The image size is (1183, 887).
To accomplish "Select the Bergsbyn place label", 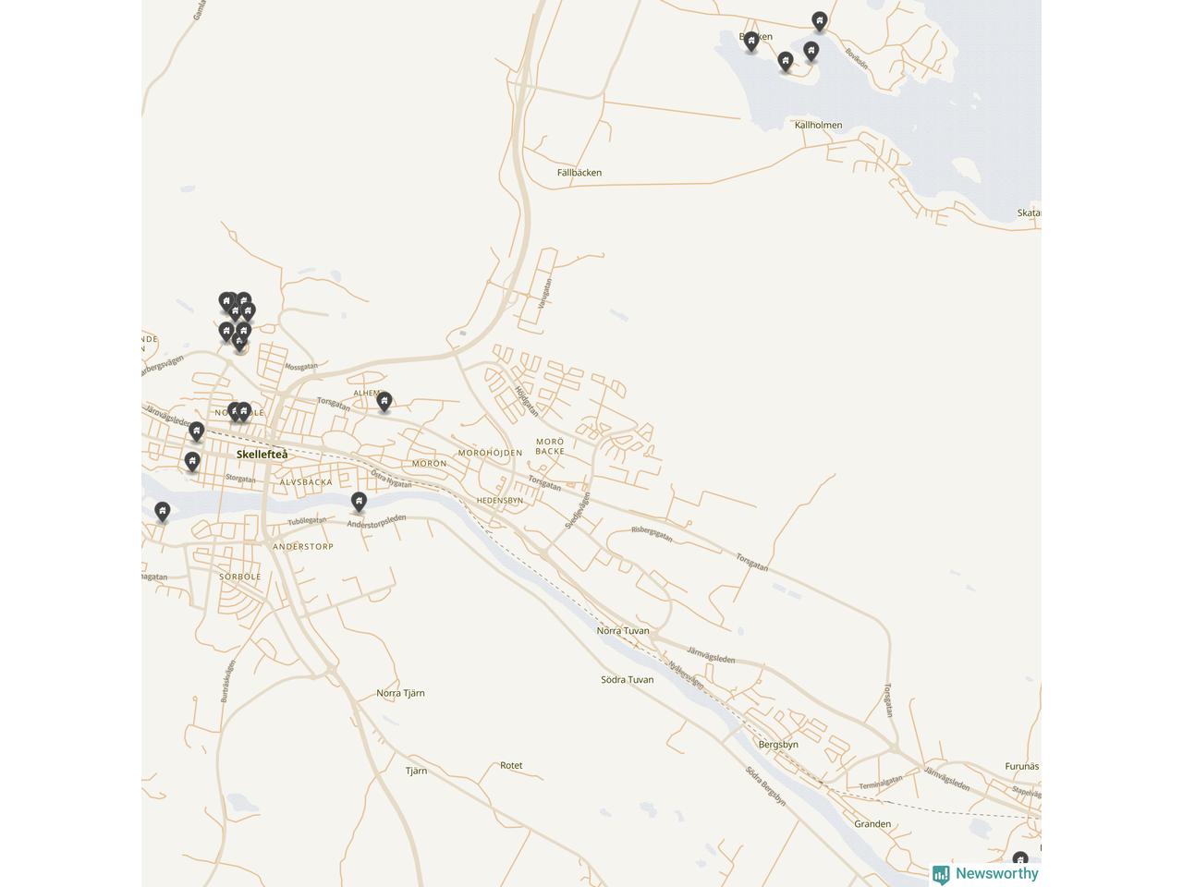I will click(x=777, y=745).
